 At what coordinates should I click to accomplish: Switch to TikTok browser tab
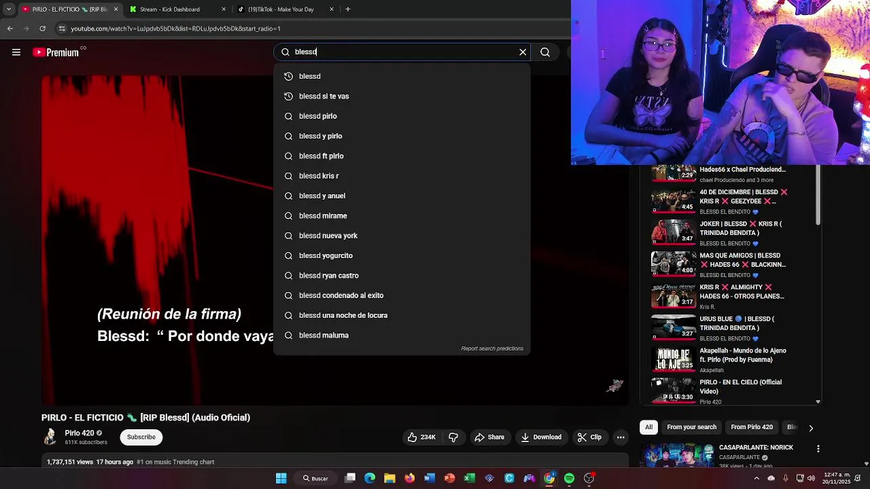285,10
